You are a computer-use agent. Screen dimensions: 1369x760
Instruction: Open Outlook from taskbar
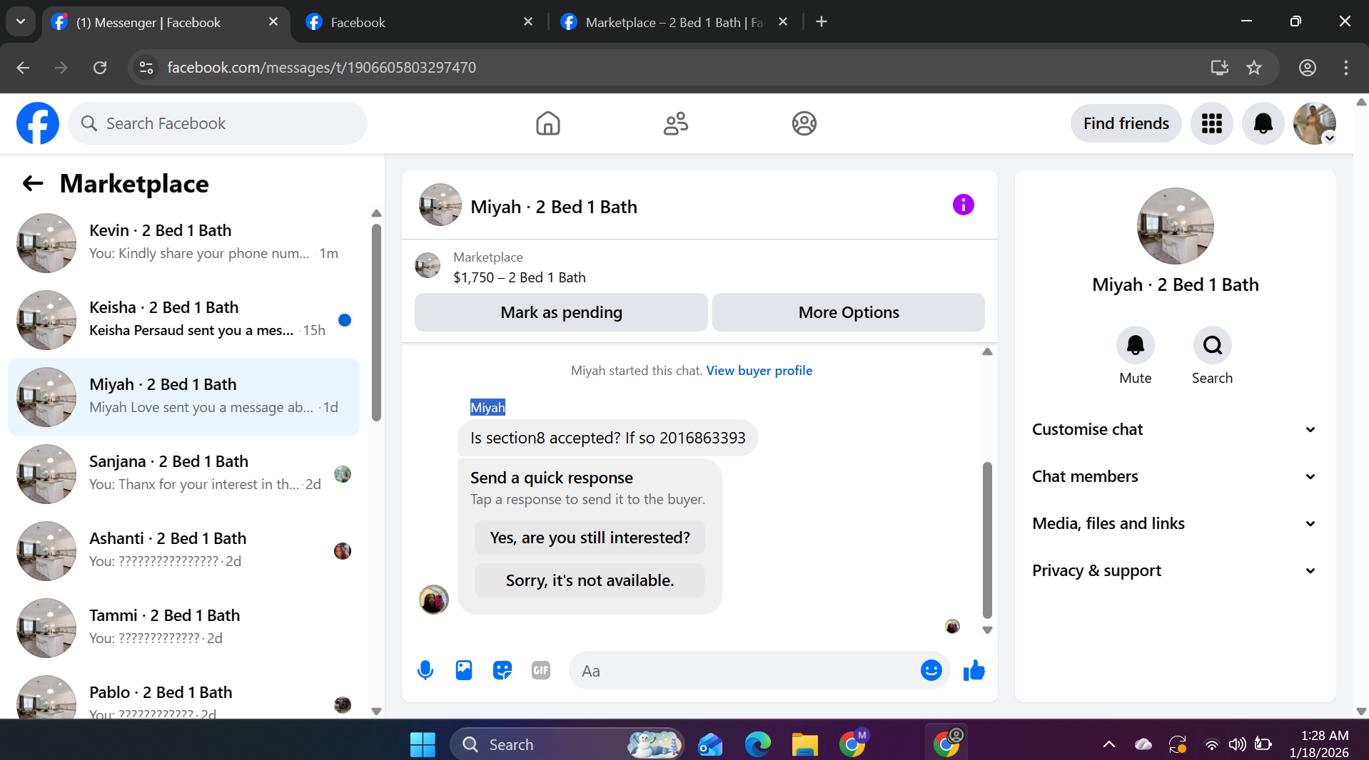pos(710,744)
